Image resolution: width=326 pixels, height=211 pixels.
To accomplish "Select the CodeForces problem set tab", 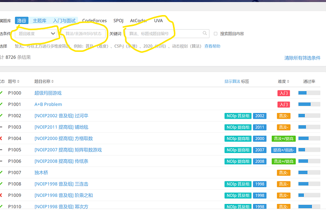I will 94,21.
